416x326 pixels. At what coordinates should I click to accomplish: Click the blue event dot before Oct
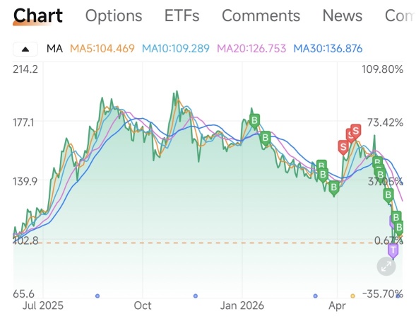point(97,296)
